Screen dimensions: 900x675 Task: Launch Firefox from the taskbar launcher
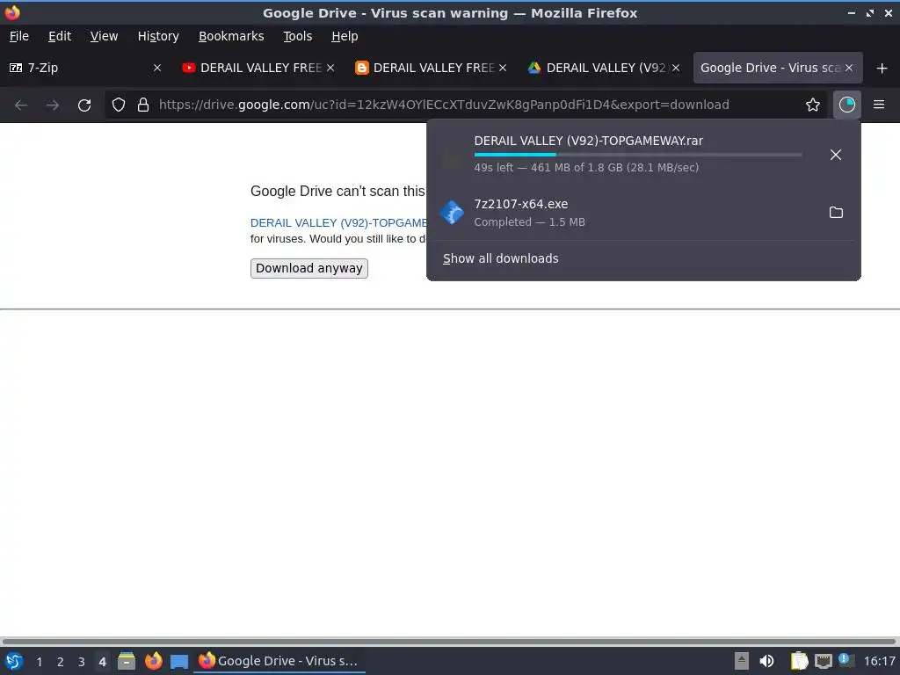(x=153, y=661)
